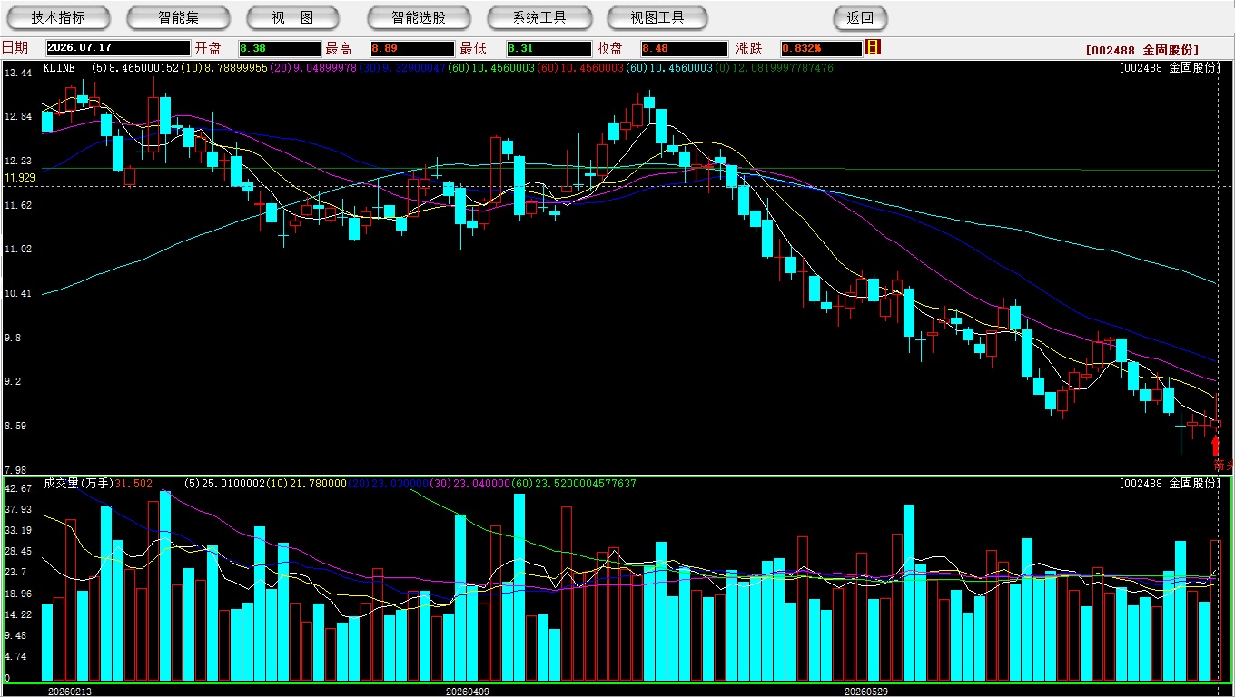Image resolution: width=1235 pixels, height=697 pixels.
Task: Click the red 31.502 volume value
Action: pyautogui.click(x=134, y=484)
